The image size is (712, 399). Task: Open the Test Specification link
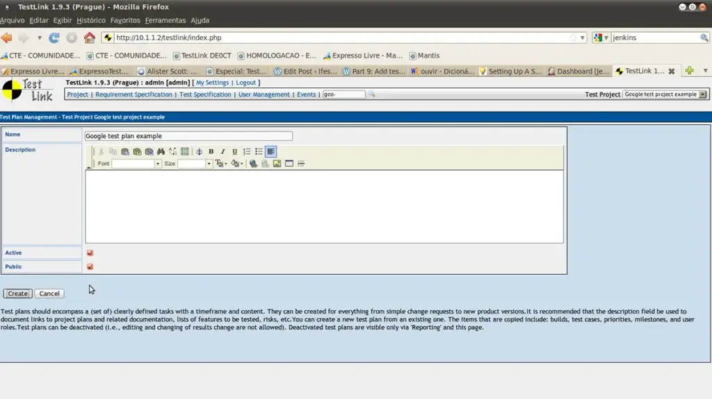click(x=205, y=94)
